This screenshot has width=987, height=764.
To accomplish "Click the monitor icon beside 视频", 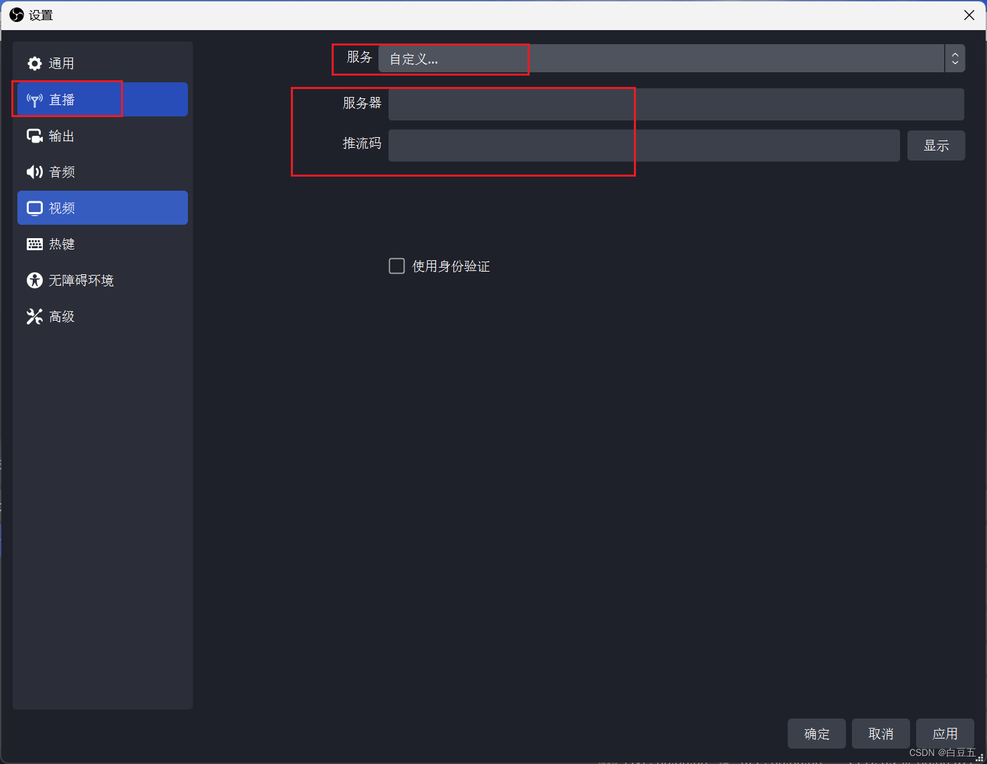I will tap(35, 208).
